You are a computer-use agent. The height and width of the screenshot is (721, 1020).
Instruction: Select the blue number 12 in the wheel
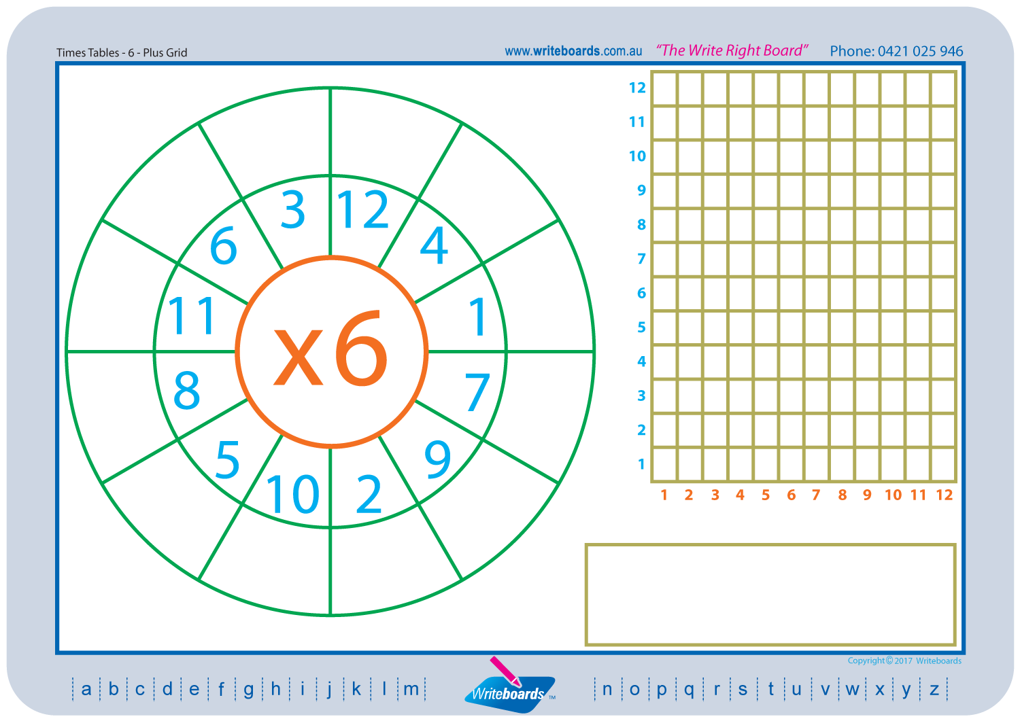363,209
